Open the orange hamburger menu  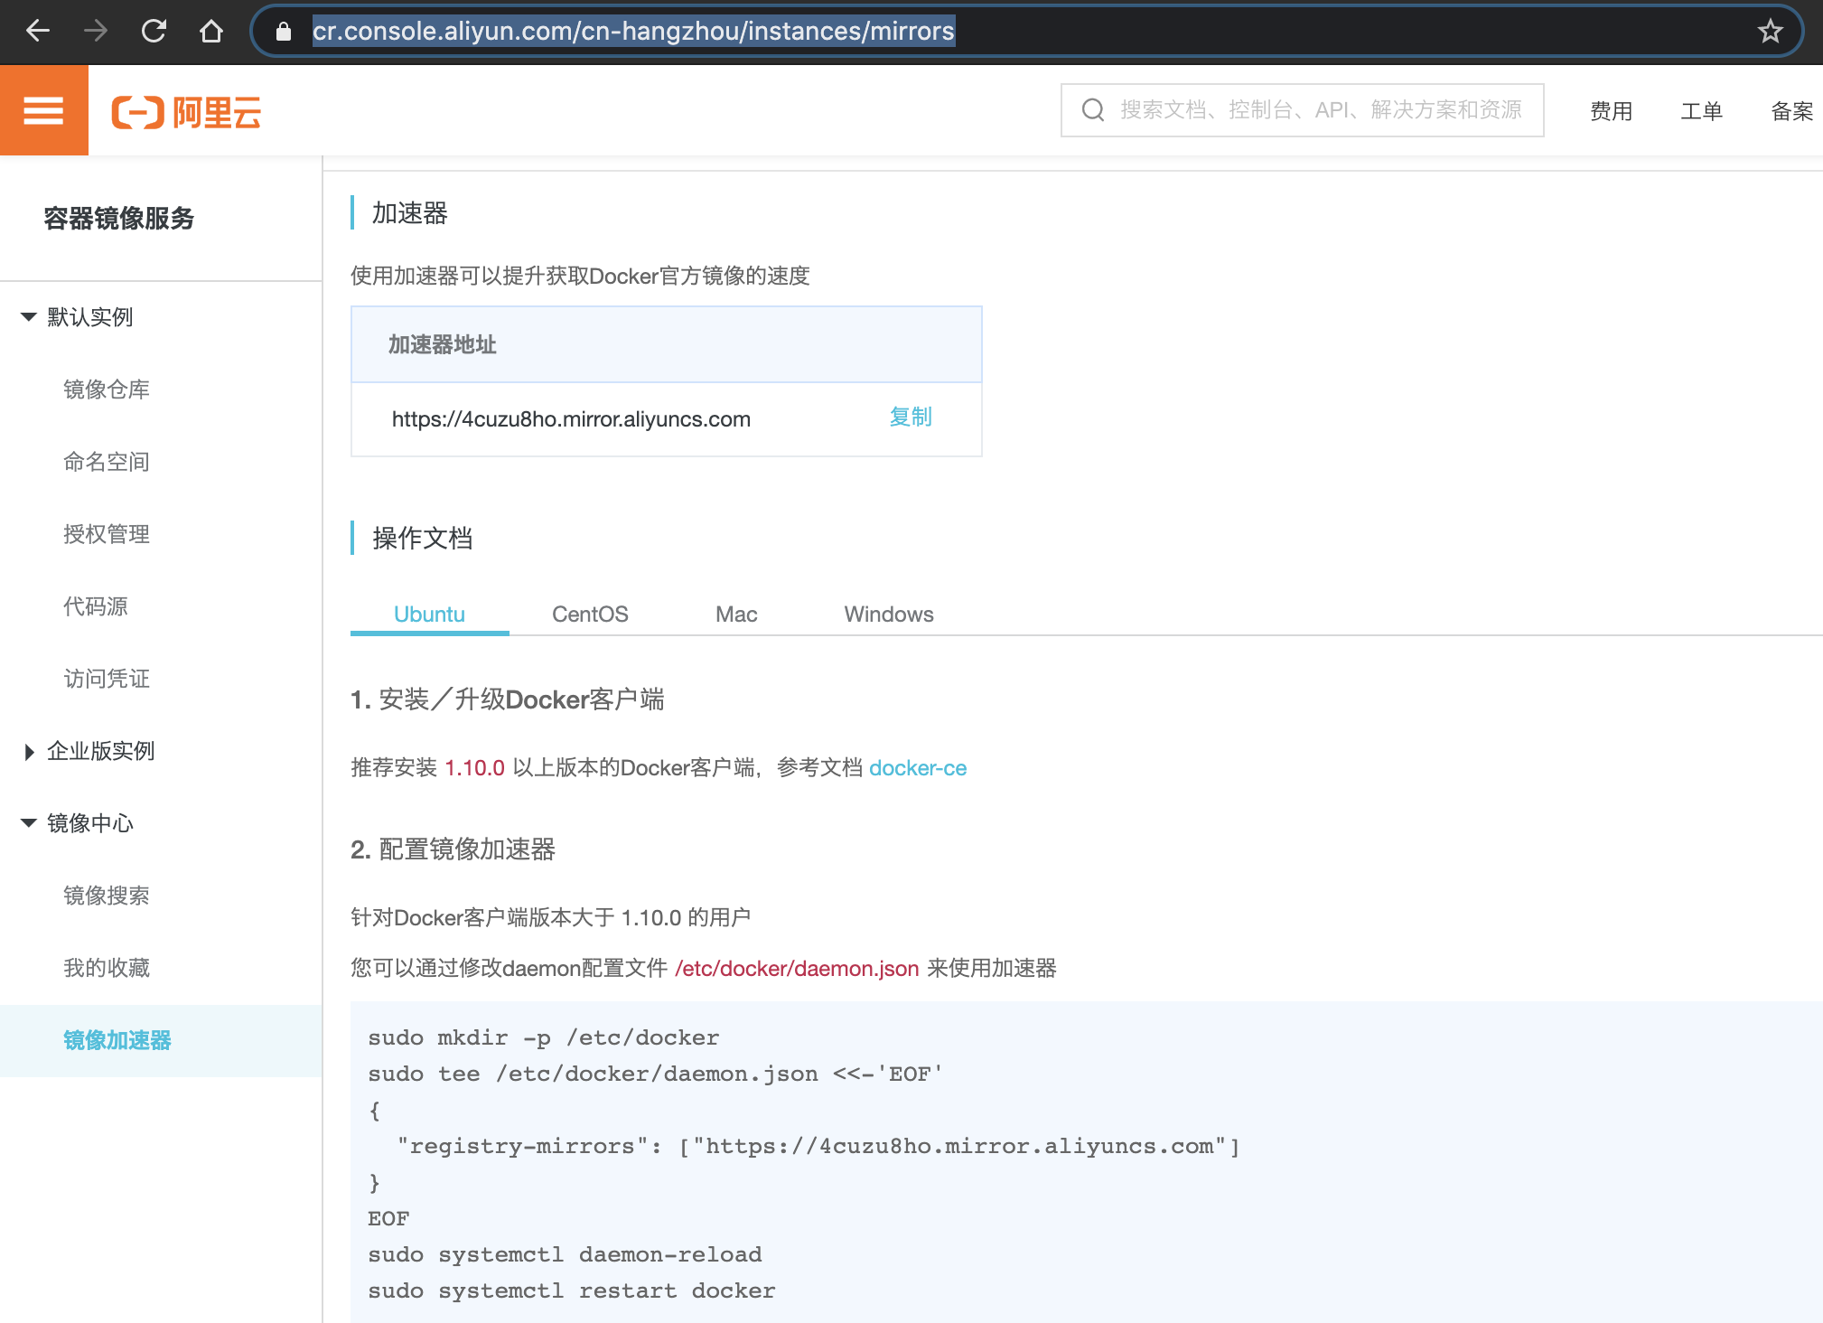[43, 110]
